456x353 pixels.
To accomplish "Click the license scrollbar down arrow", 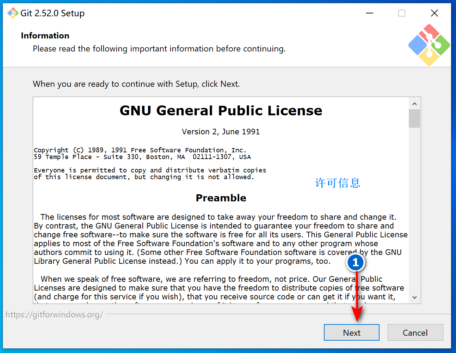I will [414, 297].
